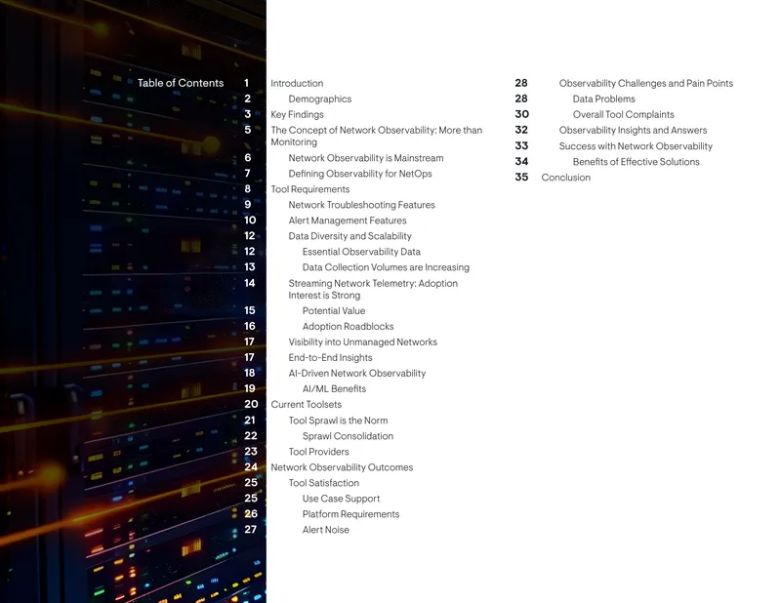Jump to Tool Sprawl is the Norm
This screenshot has width=781, height=603.
tap(338, 421)
